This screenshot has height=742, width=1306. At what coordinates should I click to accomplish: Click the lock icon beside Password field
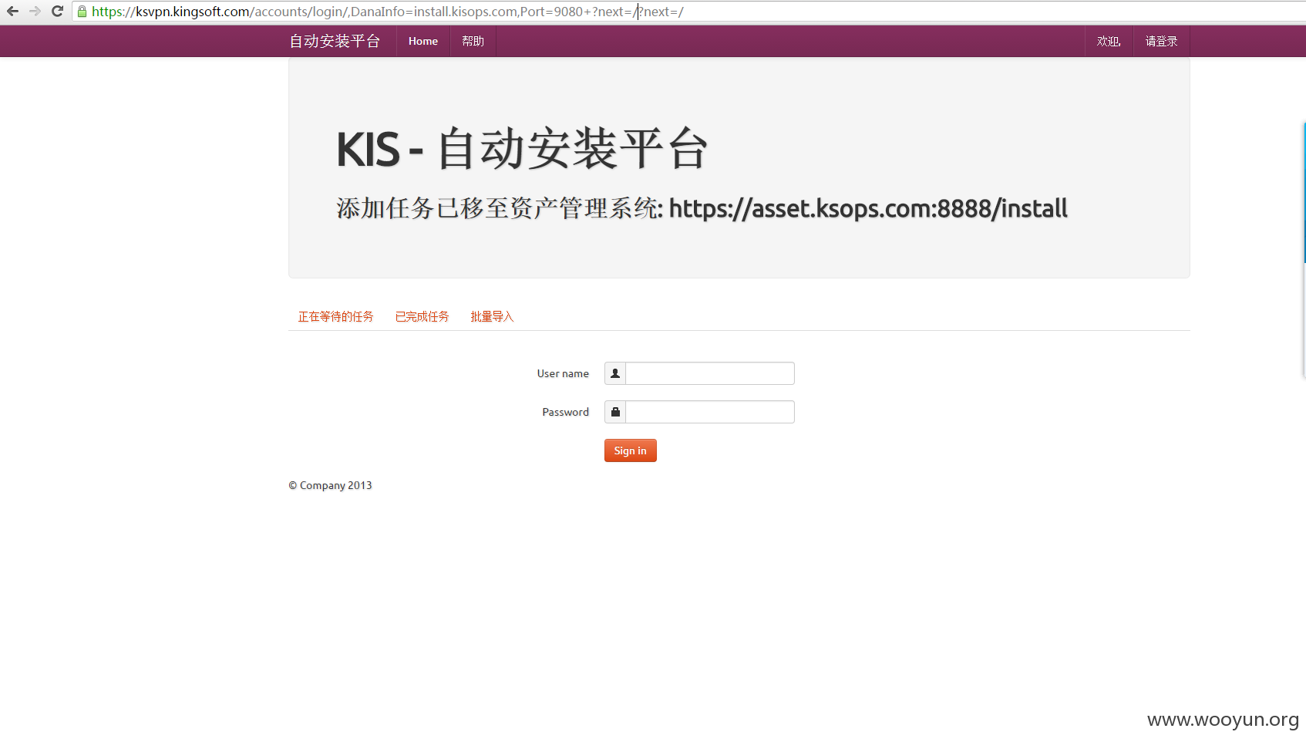point(615,412)
